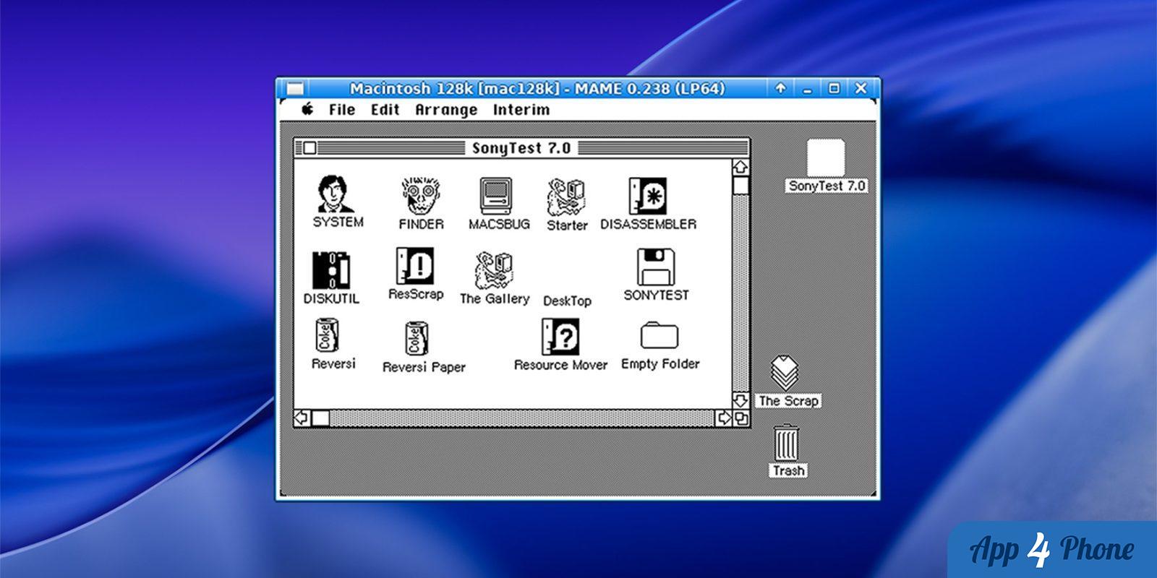Select the Resource Mover icon

click(560, 337)
